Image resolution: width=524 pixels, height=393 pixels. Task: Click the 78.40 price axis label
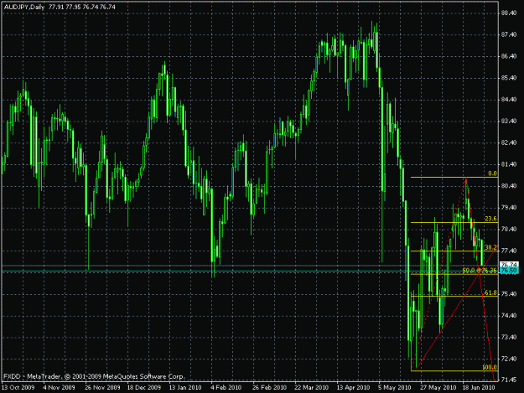(x=509, y=229)
